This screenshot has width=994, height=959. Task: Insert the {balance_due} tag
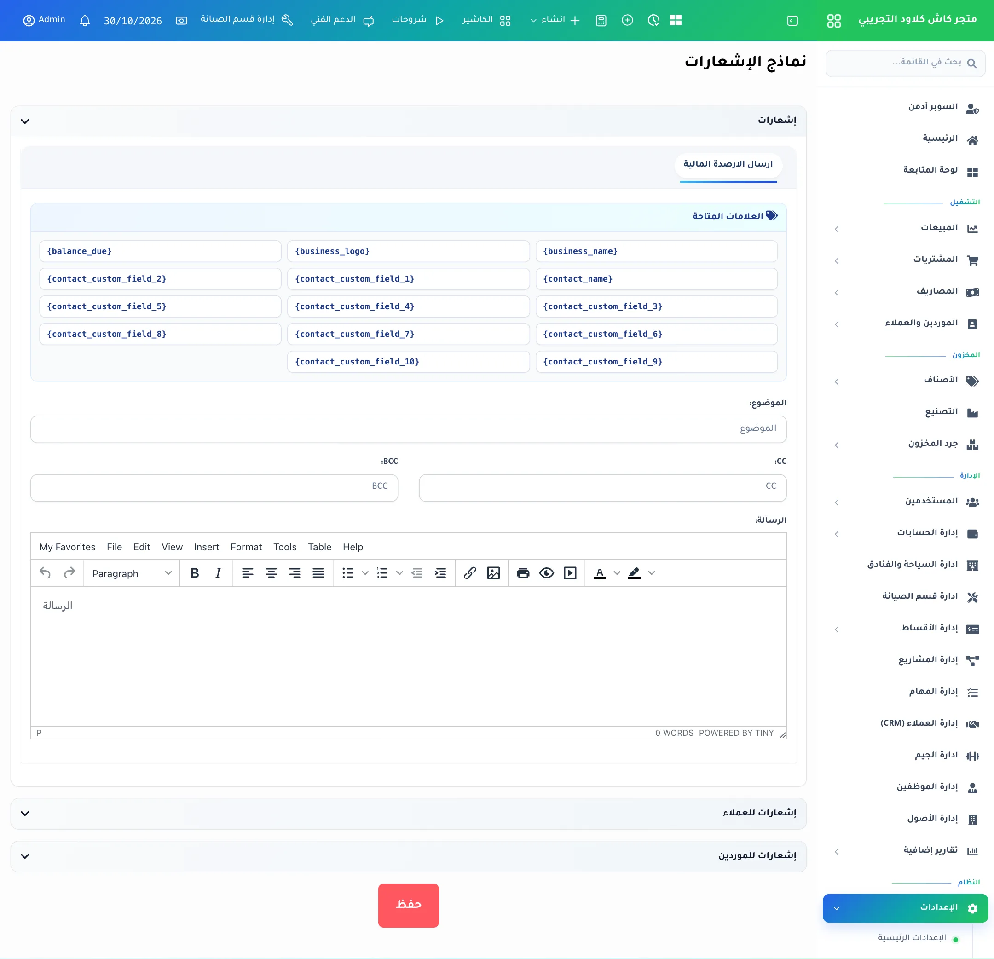(x=160, y=251)
